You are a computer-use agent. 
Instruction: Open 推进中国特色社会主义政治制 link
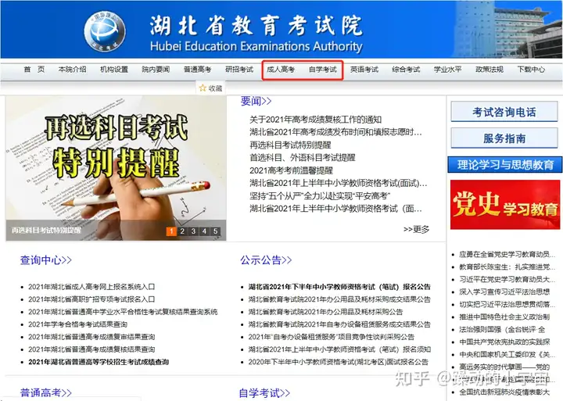click(504, 317)
